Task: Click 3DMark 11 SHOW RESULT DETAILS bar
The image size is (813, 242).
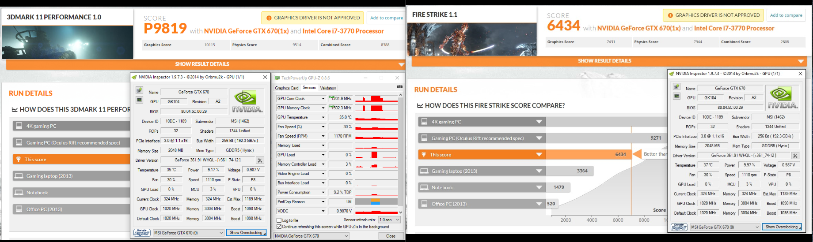Action: coord(205,64)
